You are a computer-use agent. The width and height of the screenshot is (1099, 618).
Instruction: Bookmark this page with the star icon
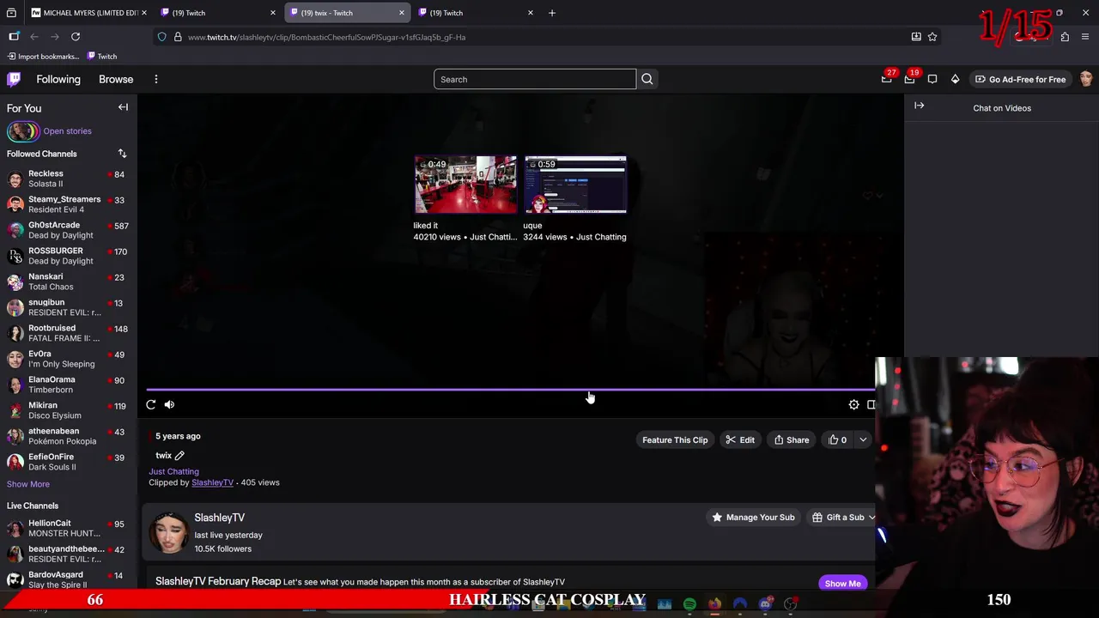pyautogui.click(x=932, y=37)
